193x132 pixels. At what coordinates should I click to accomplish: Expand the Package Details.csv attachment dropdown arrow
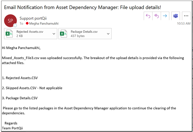tap(108, 33)
